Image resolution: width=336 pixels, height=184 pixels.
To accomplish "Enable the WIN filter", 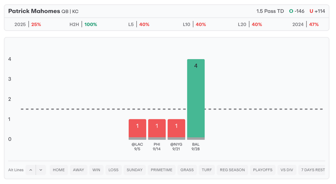I will (96, 170).
